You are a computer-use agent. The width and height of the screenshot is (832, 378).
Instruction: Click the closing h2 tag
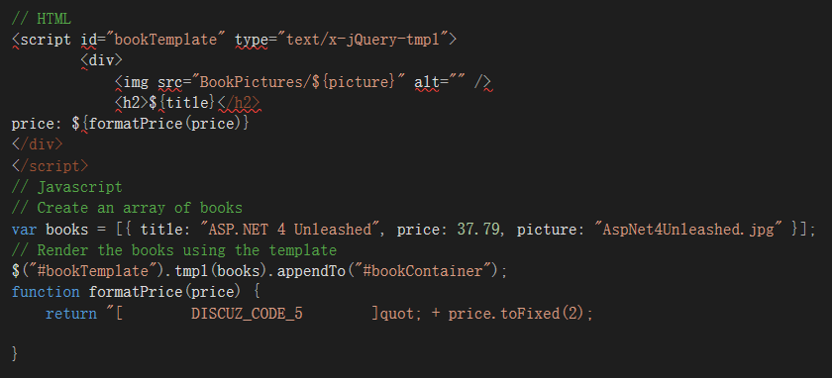pyautogui.click(x=240, y=103)
